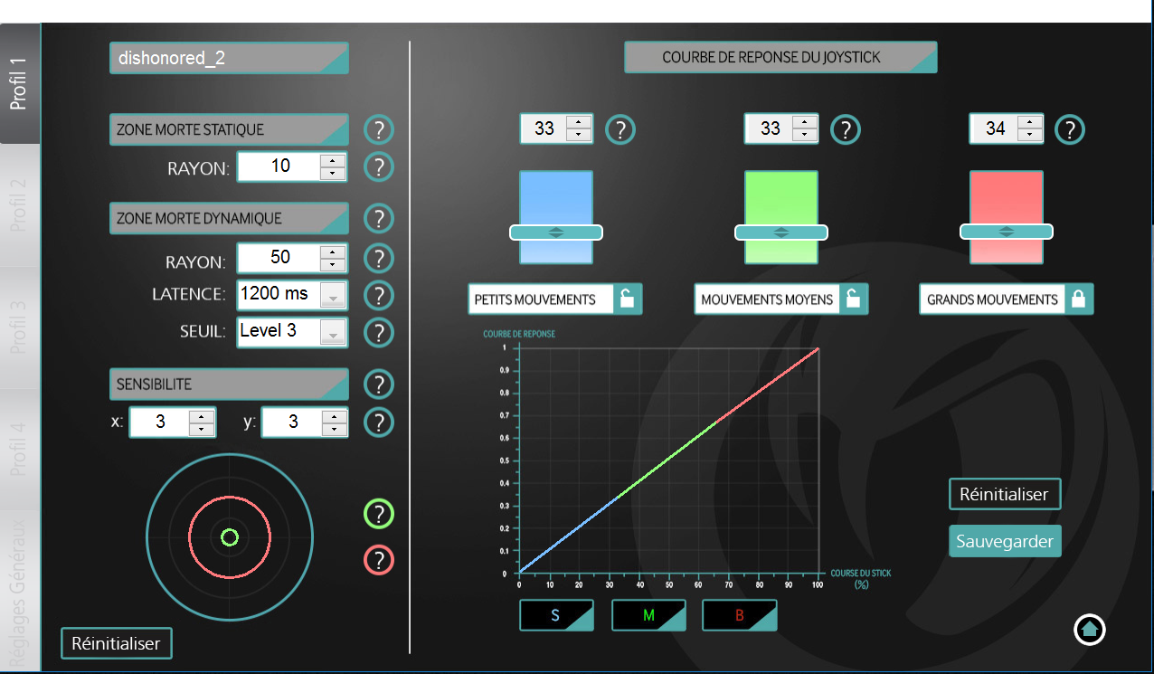The height and width of the screenshot is (674, 1154).
Task: Increase the static dead zone Rayon value
Action: point(334,161)
